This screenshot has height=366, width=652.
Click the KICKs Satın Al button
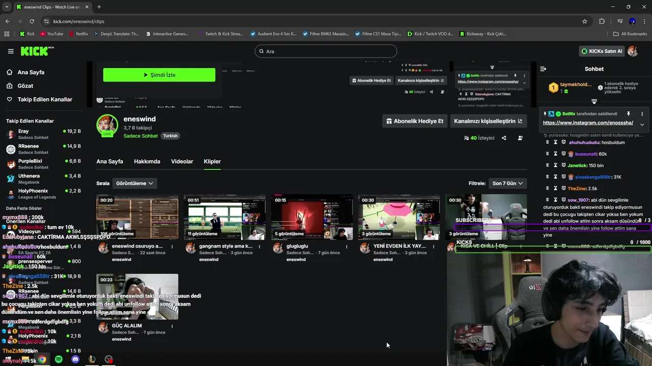[x=602, y=51]
